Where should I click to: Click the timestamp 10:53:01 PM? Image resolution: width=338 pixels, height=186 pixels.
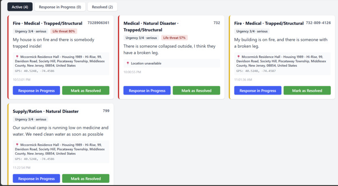(21, 80)
